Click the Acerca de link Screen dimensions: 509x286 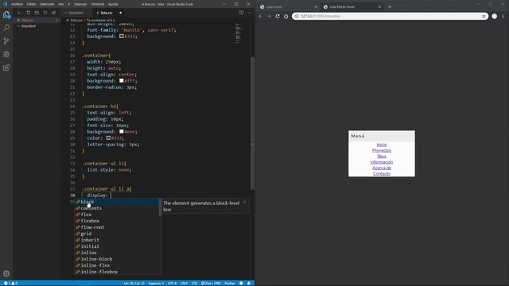[382, 168]
